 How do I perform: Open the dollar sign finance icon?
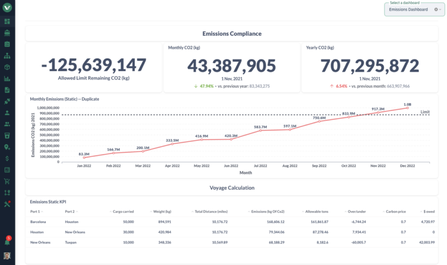pyautogui.click(x=7, y=158)
